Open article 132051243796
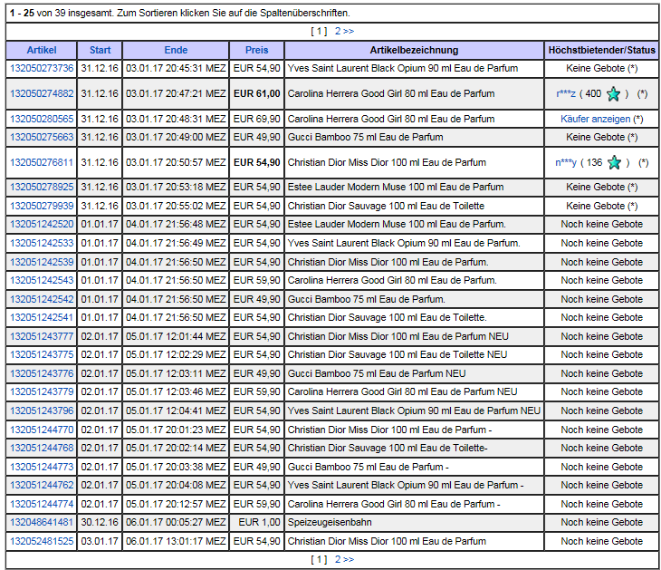 (42, 411)
